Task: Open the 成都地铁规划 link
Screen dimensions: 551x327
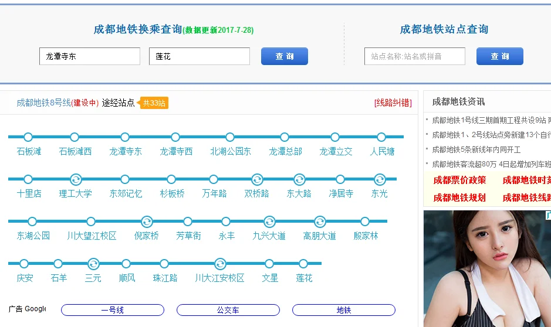Action: pyautogui.click(x=459, y=198)
